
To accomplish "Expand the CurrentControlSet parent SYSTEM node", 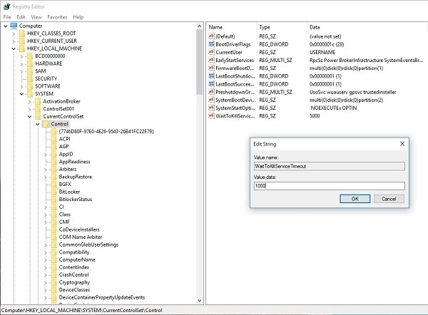I will (21, 93).
